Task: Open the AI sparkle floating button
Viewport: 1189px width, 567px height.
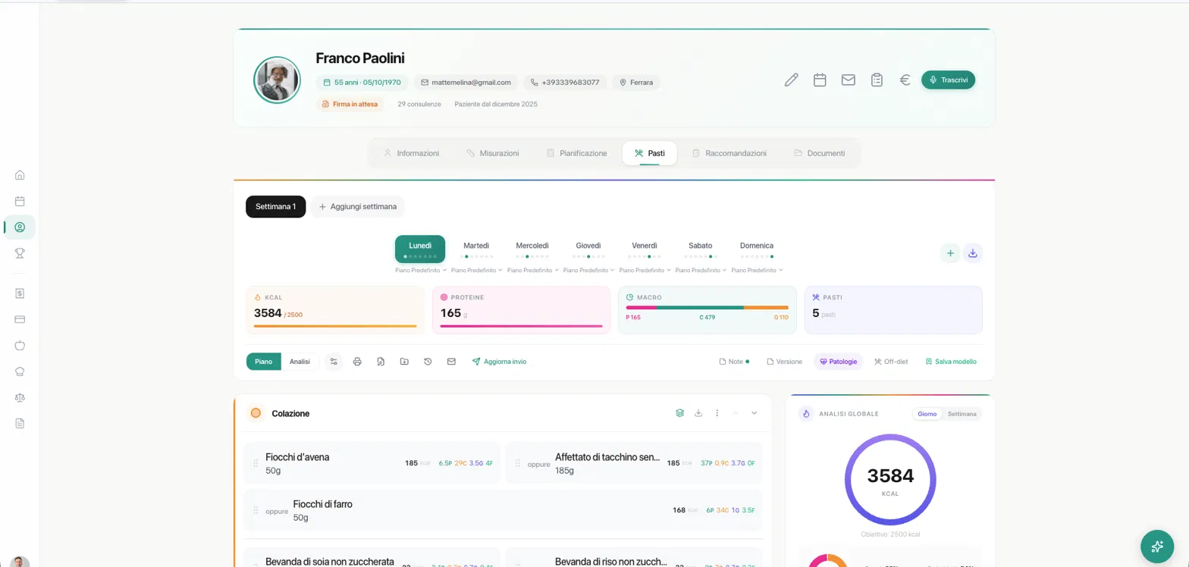Action: (x=1157, y=546)
